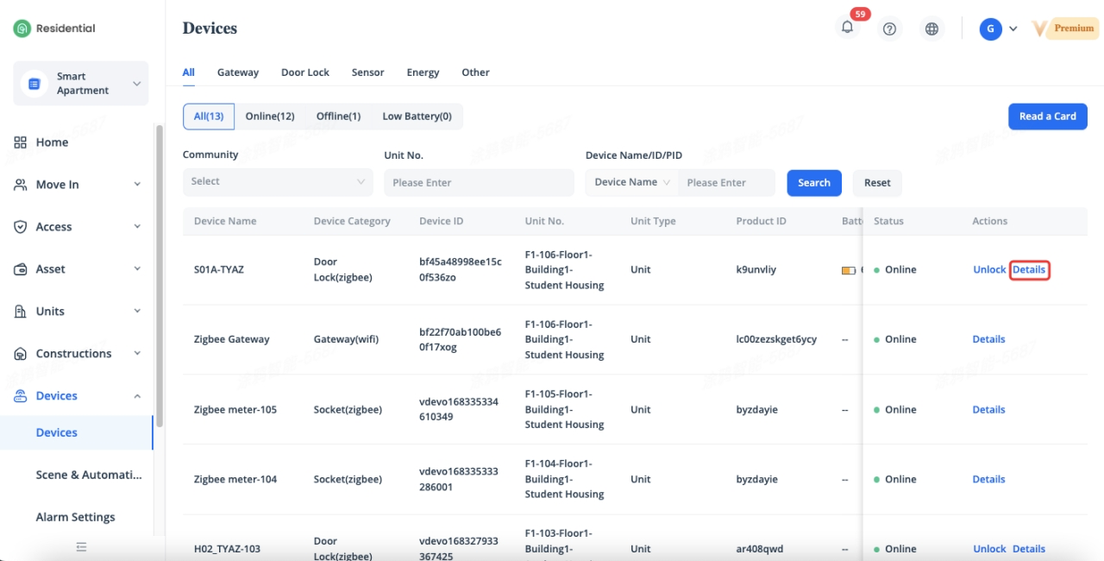Viewport: 1104px width, 561px height.
Task: Click the Read a Card button
Action: pyautogui.click(x=1047, y=117)
